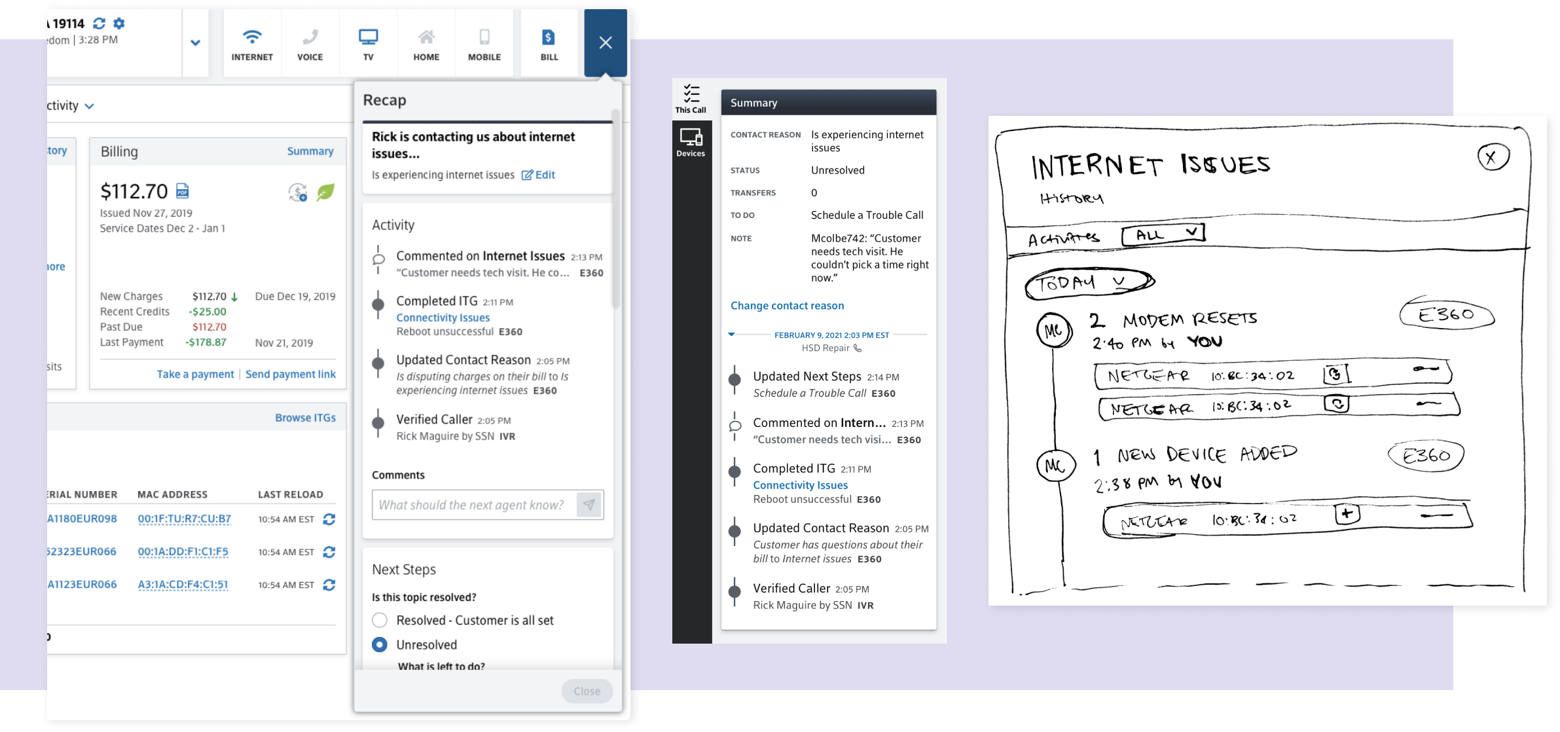Select Resolved - Customer is all set
The image size is (1560, 732).
click(x=380, y=620)
